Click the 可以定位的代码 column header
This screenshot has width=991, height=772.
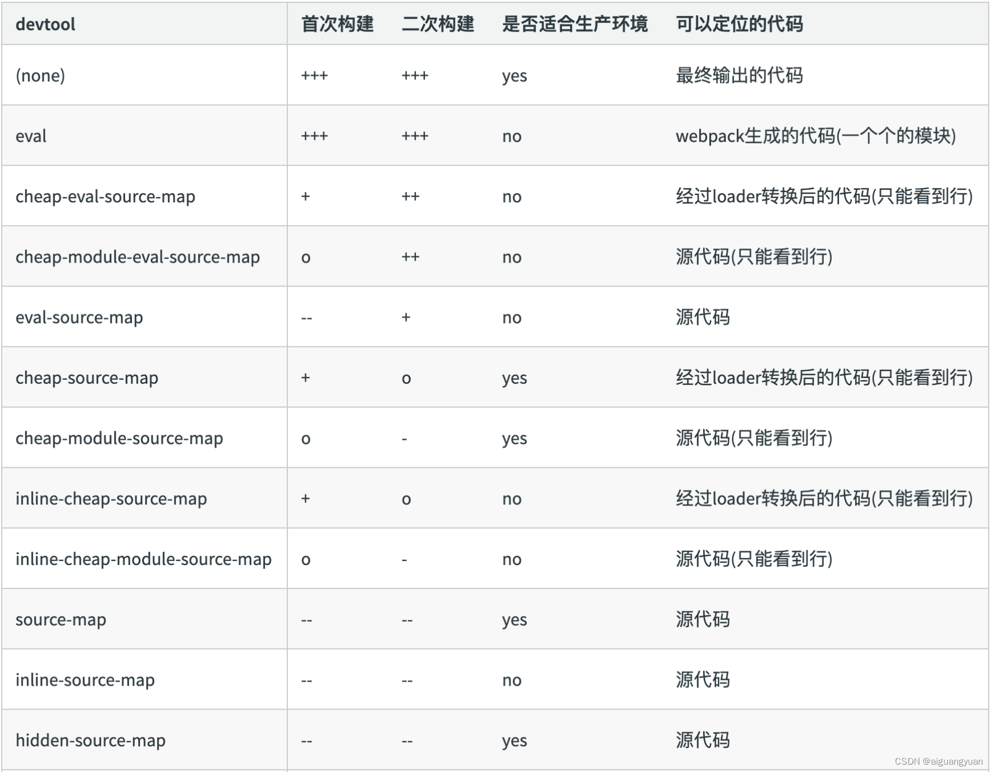pyautogui.click(x=738, y=24)
